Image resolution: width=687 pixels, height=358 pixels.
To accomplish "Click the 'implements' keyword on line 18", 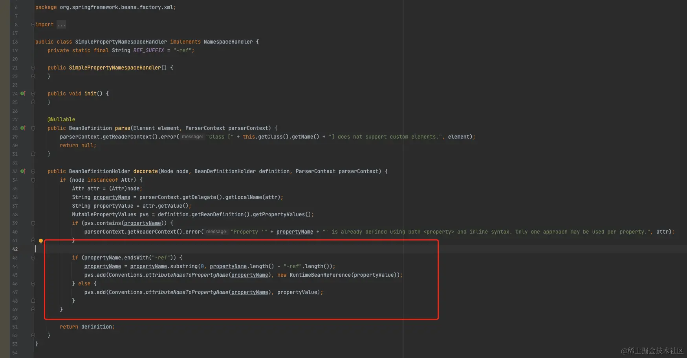I will [x=185, y=42].
